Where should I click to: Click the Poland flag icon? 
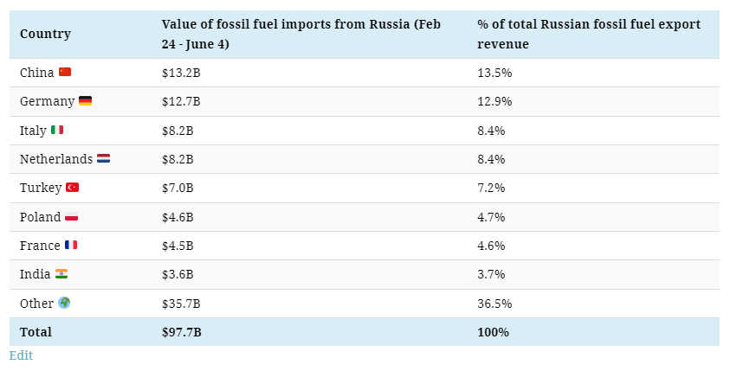coord(72,217)
